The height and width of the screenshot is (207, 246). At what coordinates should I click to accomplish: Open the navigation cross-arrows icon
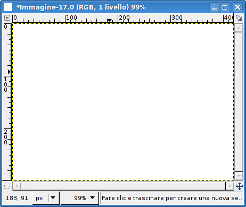(x=240, y=186)
